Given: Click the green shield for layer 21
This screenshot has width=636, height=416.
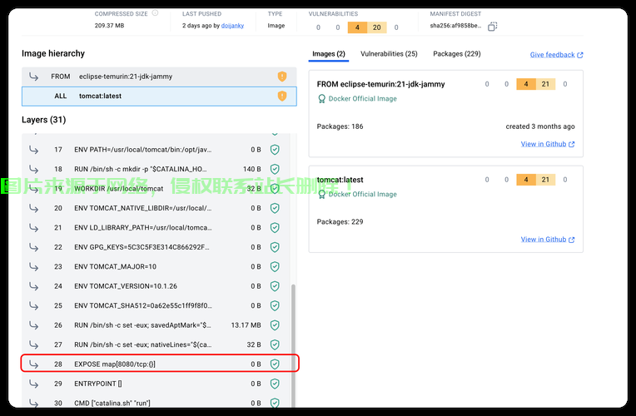Looking at the screenshot, I should (275, 227).
